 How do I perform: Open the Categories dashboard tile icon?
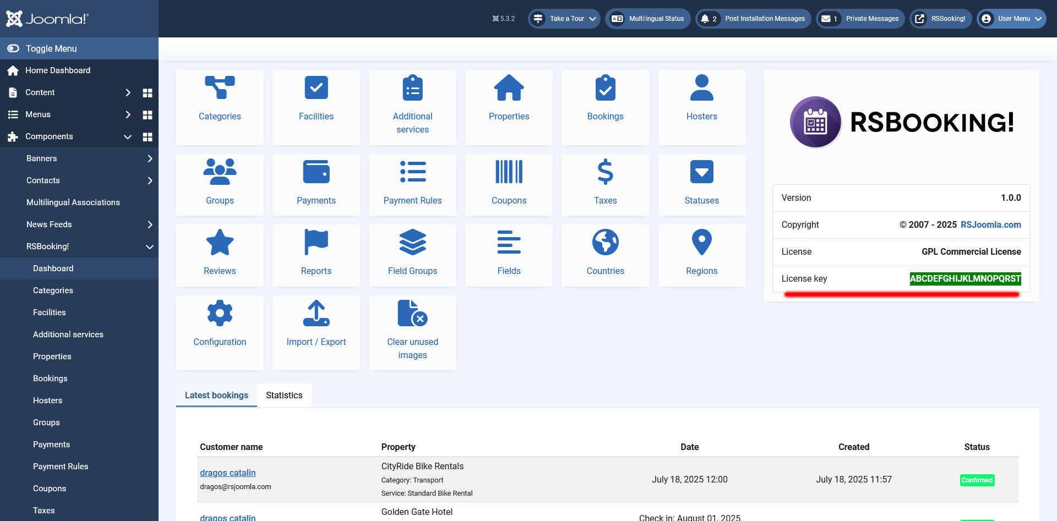[x=220, y=88]
